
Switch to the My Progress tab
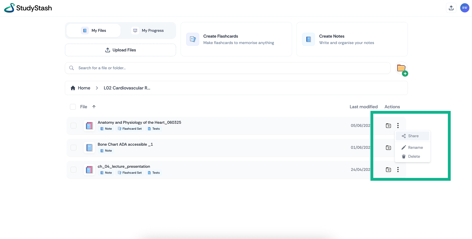pyautogui.click(x=148, y=31)
